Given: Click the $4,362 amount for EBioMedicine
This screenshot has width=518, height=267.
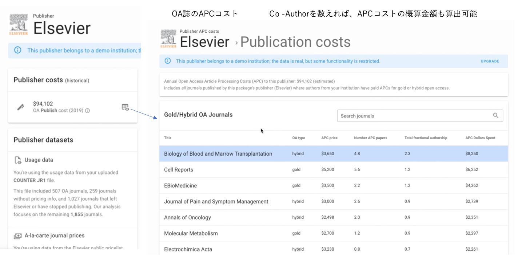Looking at the screenshot, I should (x=472, y=186).
